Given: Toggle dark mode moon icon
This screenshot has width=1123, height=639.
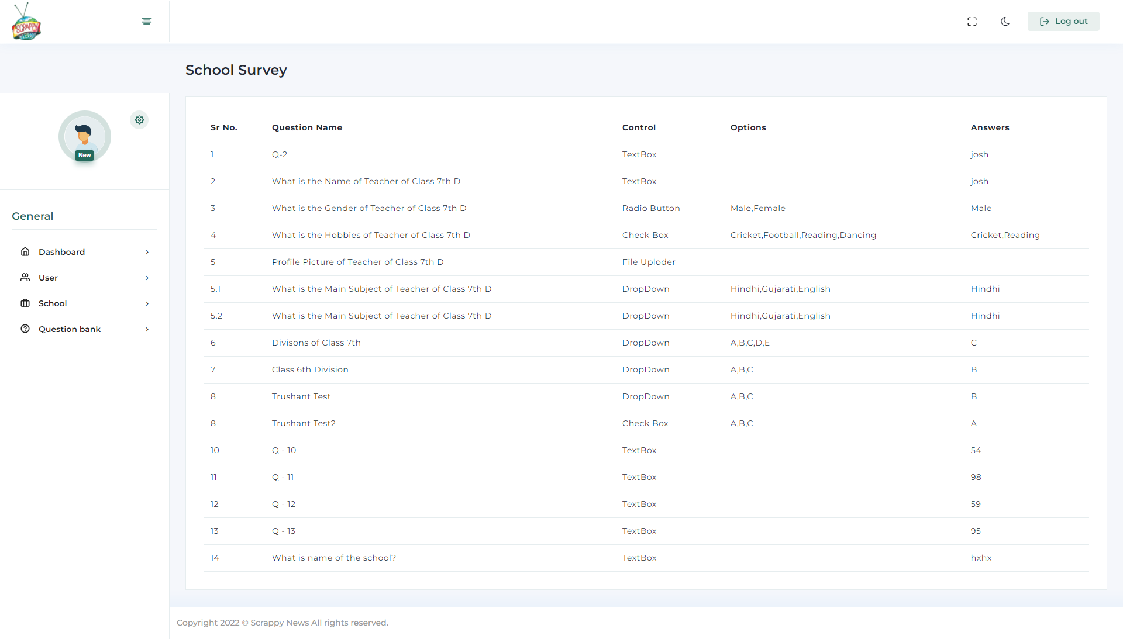Looking at the screenshot, I should pos(1005,22).
